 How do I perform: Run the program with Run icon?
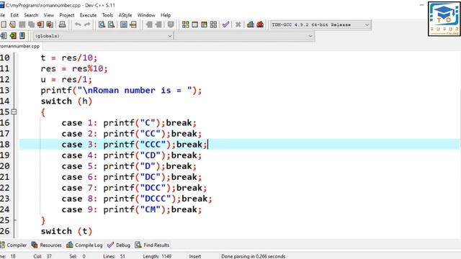[x=194, y=24]
